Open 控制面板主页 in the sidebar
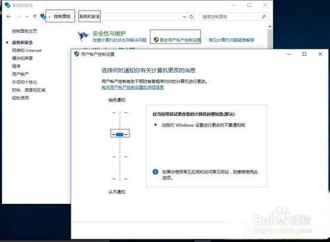Viewport: 330px width, 242px height. [x=24, y=31]
